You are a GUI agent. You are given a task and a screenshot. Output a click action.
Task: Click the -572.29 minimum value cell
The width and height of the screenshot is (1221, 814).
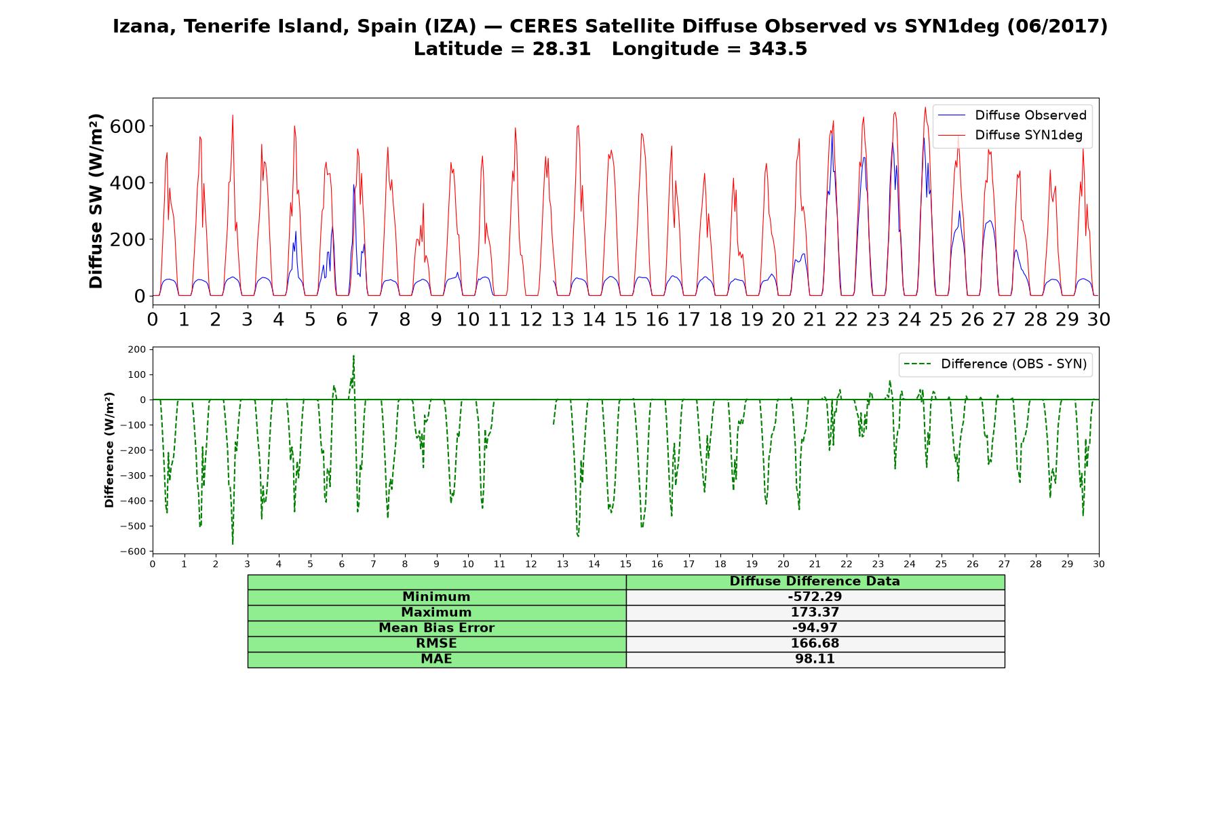tap(815, 597)
